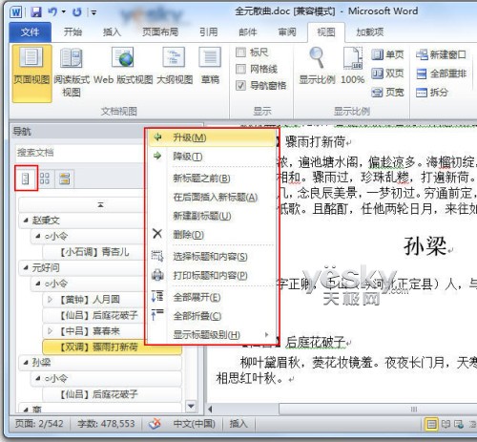
Task: Switch to Web 版式视图
Action: pyautogui.click(x=123, y=67)
